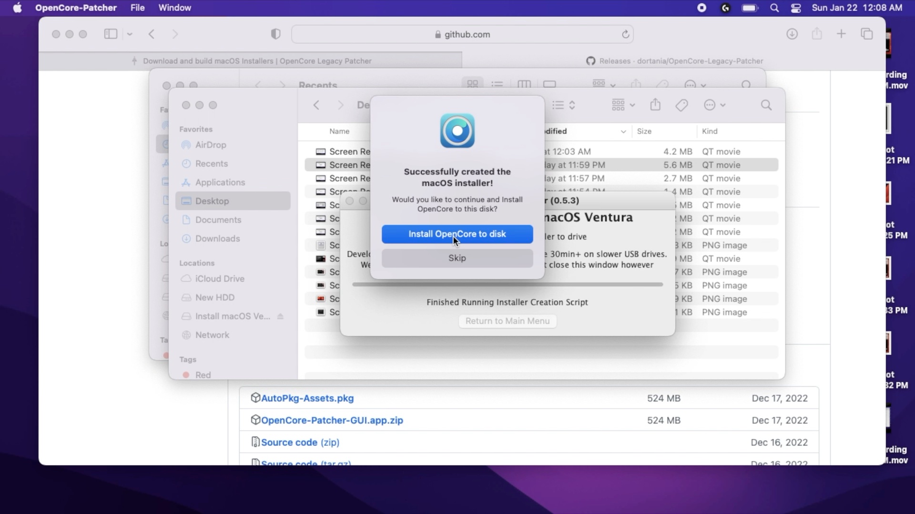Viewport: 915px width, 514px height.
Task: Open Finder action menu ellipsis
Action: tap(714, 105)
